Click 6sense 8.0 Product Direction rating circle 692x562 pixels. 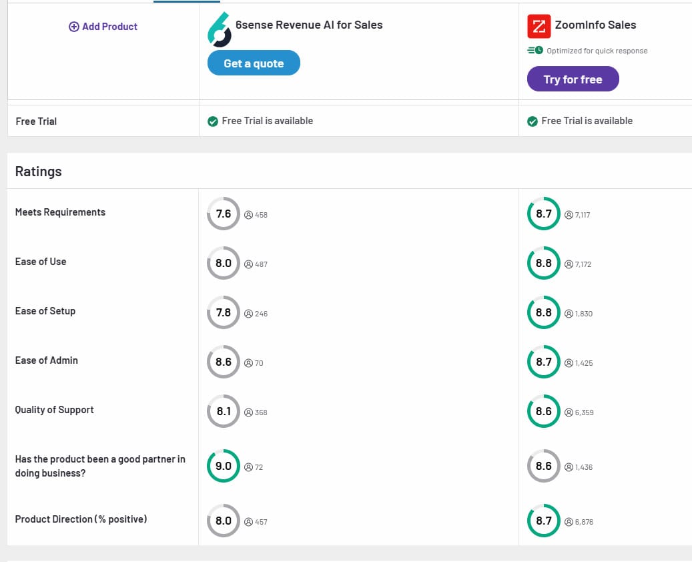click(x=224, y=521)
